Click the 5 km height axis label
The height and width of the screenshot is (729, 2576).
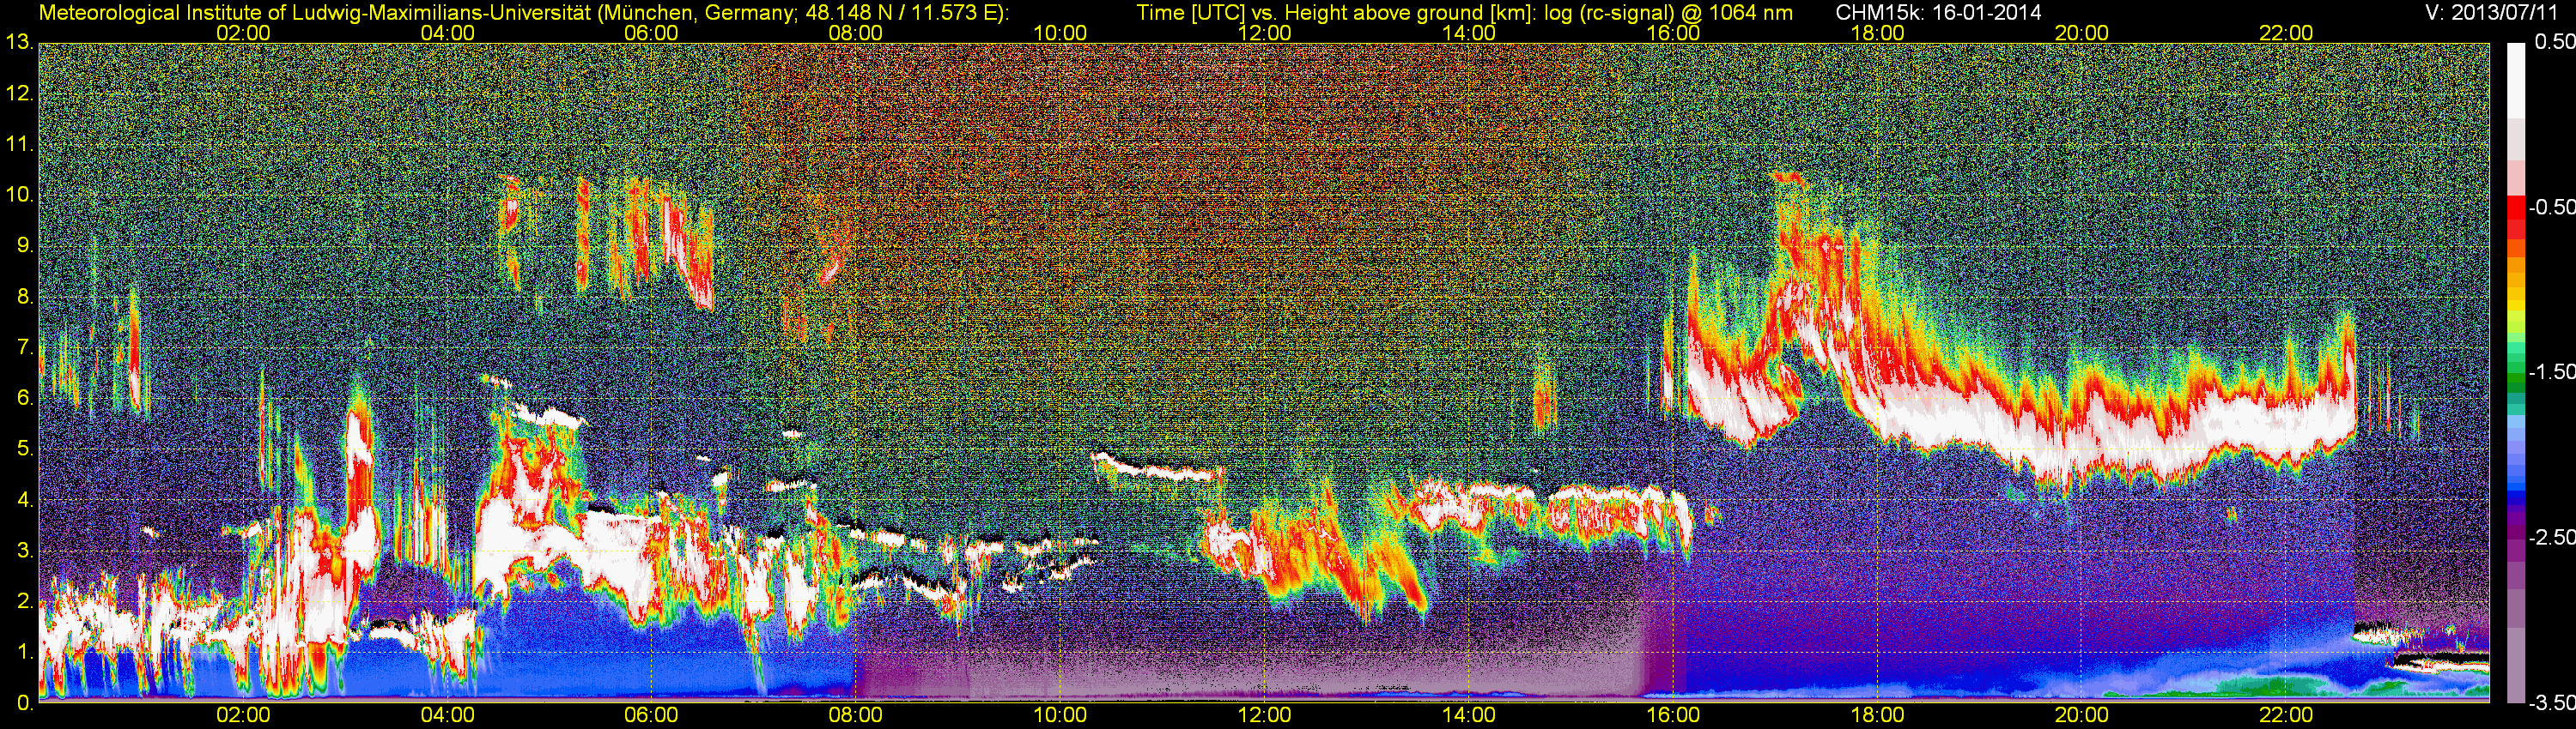click(24, 449)
